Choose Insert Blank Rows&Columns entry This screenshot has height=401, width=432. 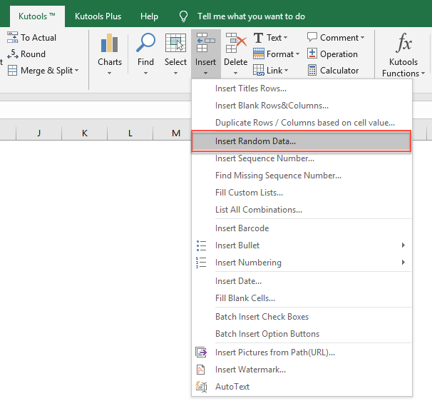pos(302,106)
